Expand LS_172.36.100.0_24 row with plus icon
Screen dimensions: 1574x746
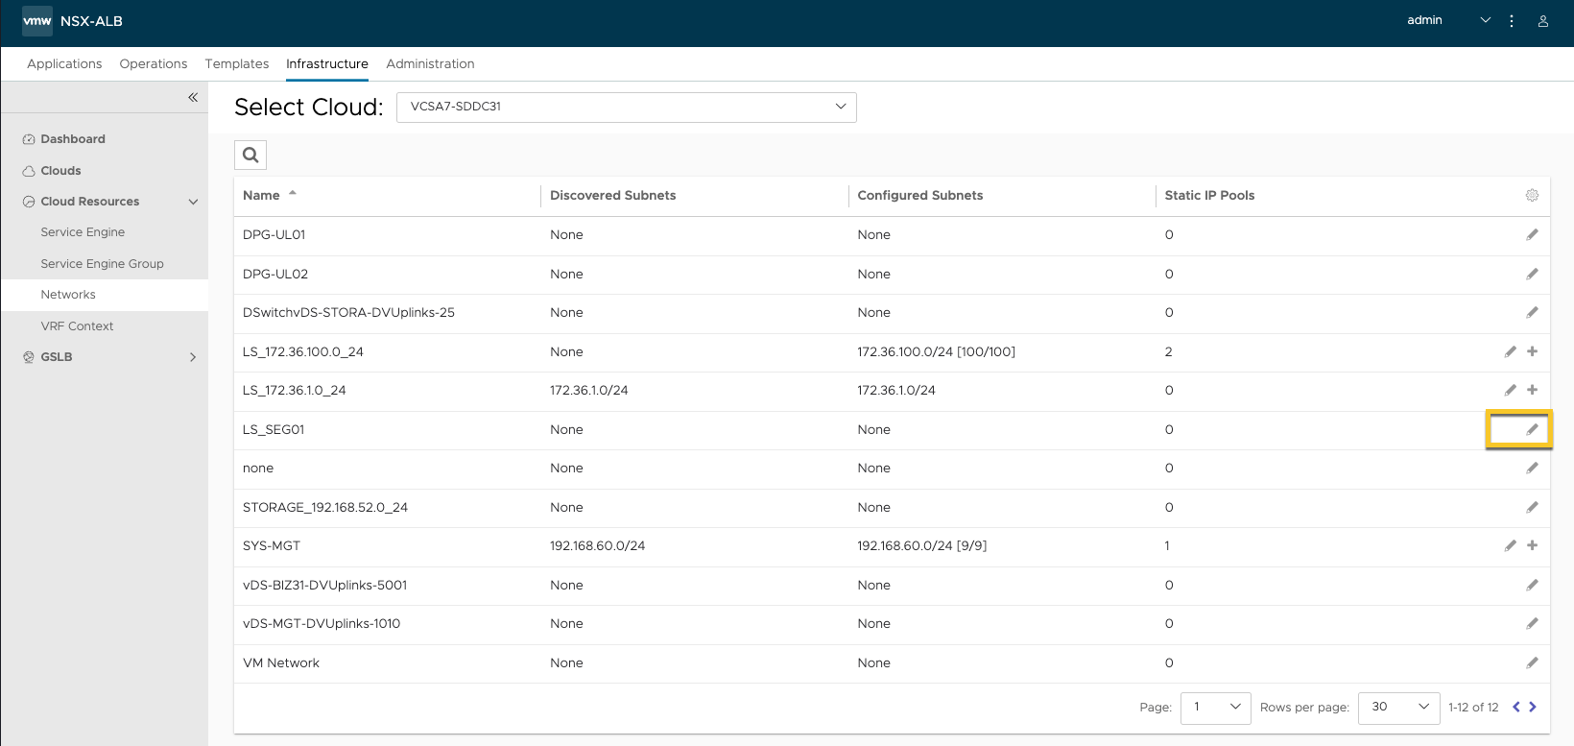pos(1533,351)
